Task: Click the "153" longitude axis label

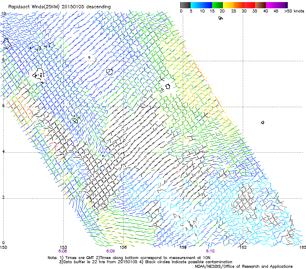Action: coord(63,247)
